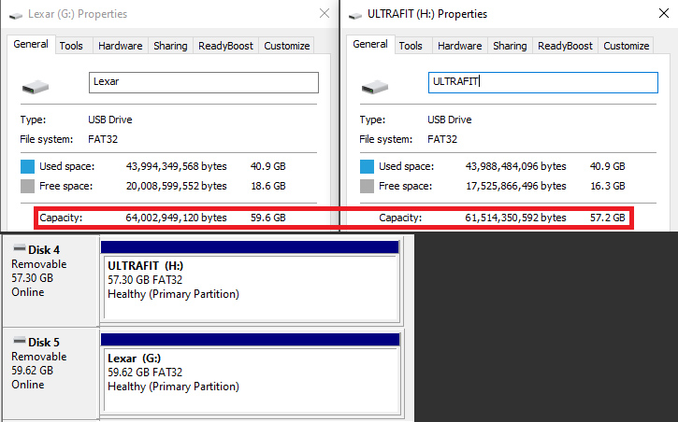Click the gray Free space swatch in ULTRAFIT Properties
This screenshot has height=422, width=678.
[x=367, y=187]
